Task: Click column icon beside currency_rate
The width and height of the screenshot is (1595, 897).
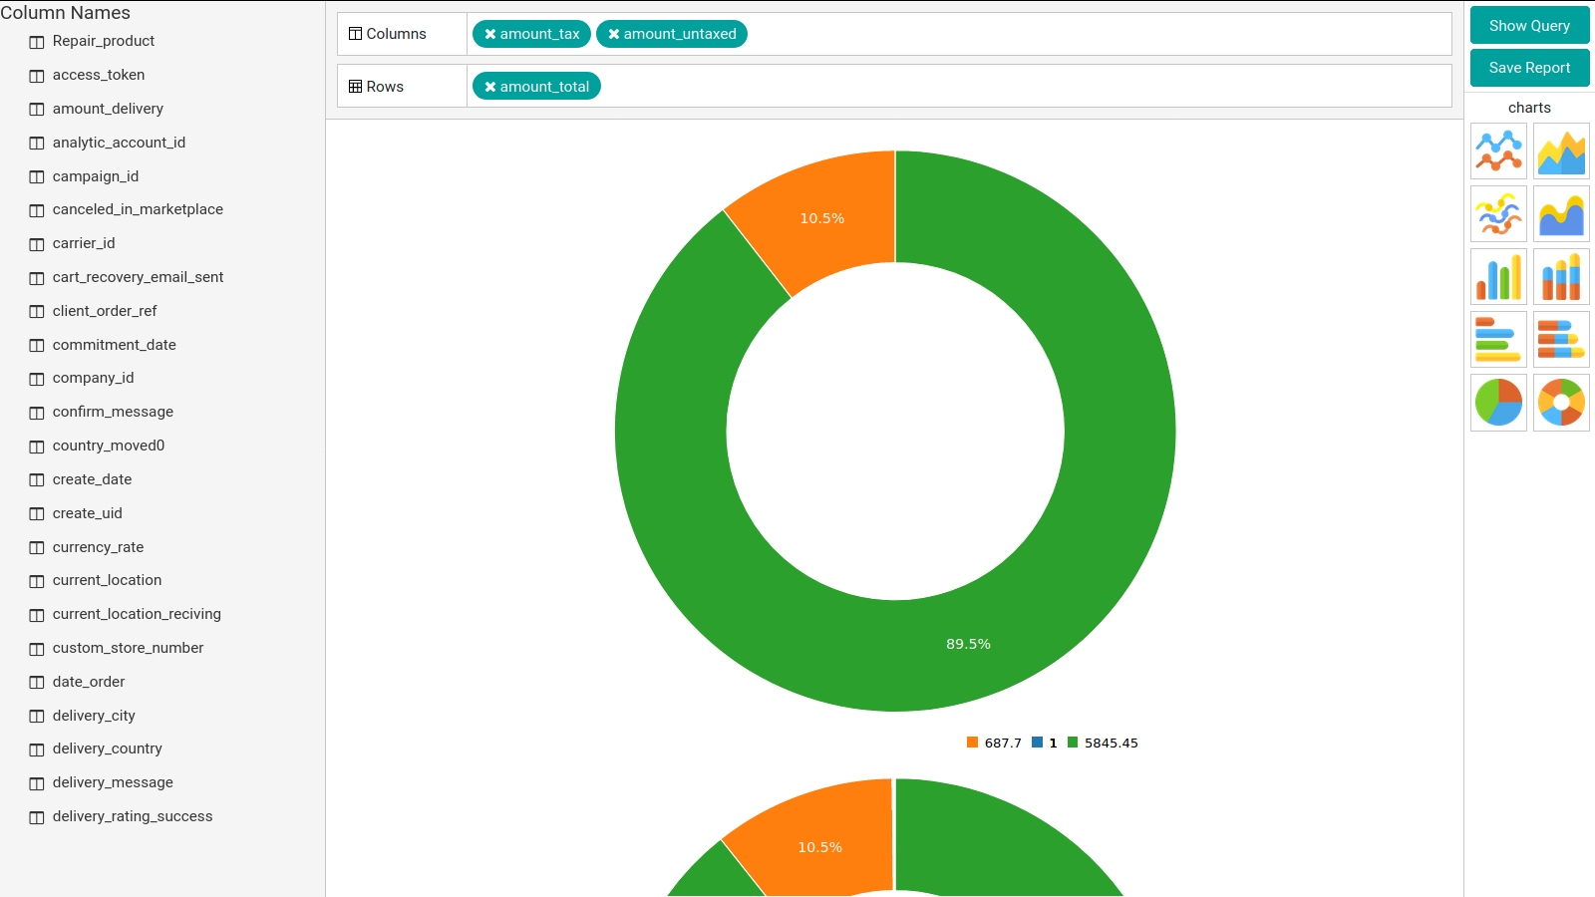Action: coord(37,547)
